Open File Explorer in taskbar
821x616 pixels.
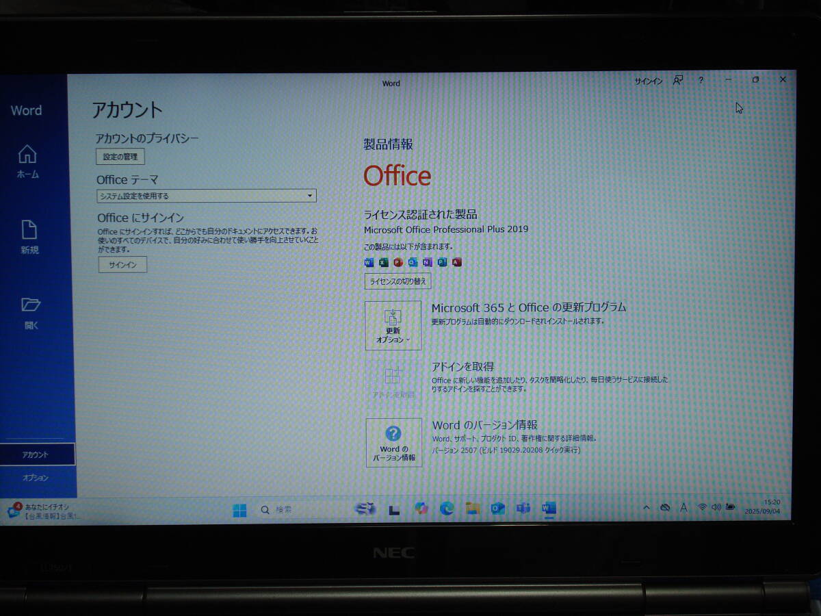click(x=472, y=509)
